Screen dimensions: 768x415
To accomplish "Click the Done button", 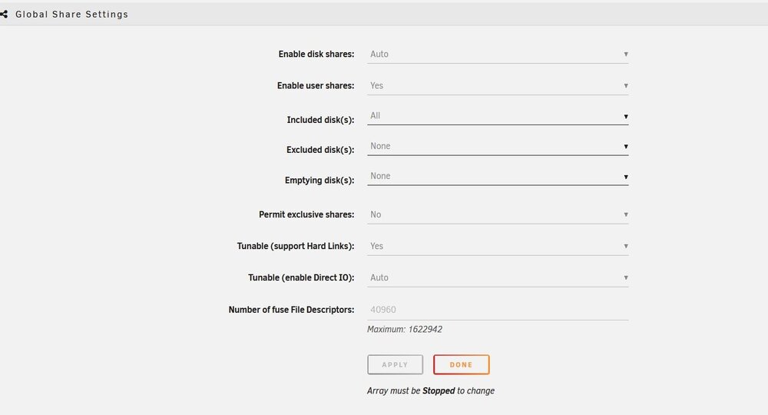I will click(x=462, y=364).
